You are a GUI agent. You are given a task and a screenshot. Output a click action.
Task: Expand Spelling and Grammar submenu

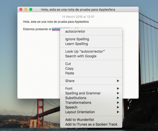91,93
